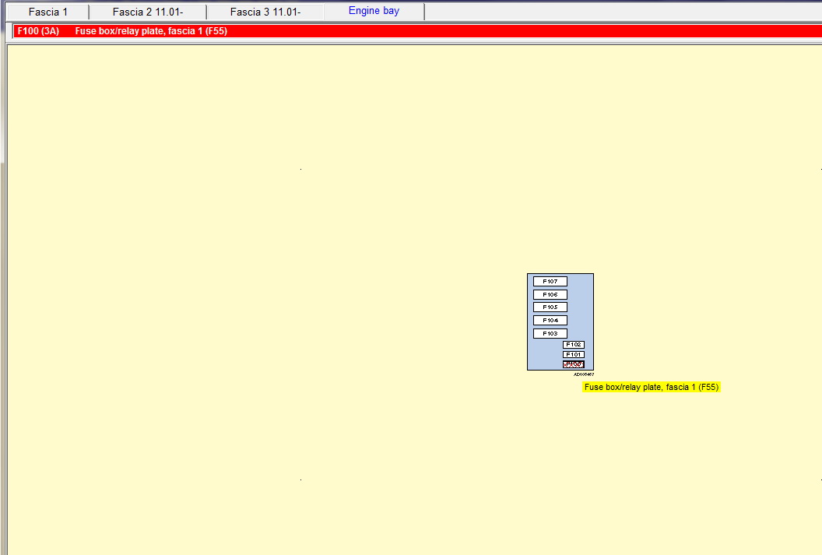Click fuse F103 in the diagram
This screenshot has height=555, width=822.
click(550, 334)
